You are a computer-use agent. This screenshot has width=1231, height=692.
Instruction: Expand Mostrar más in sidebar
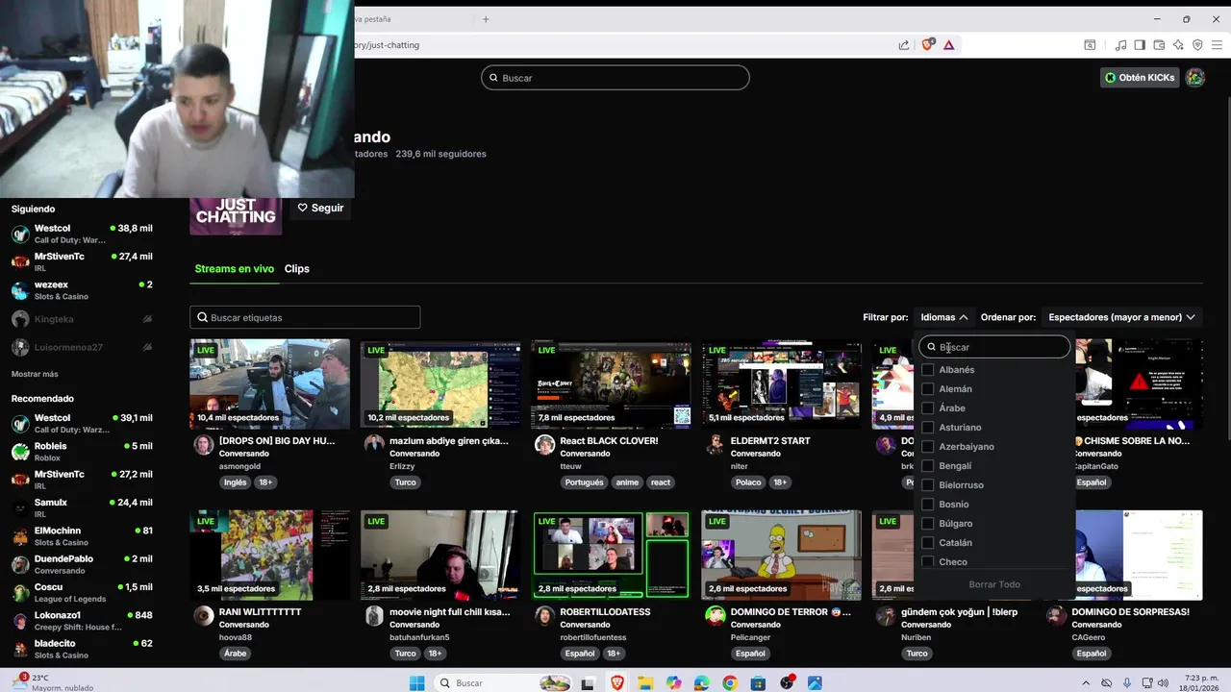click(35, 374)
